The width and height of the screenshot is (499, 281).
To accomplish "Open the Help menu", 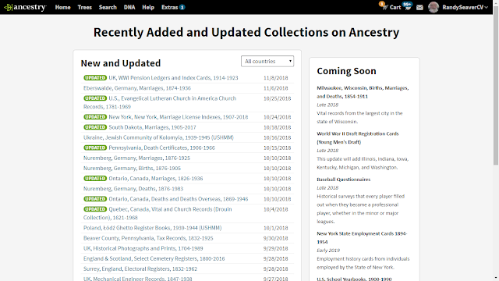I will click(x=148, y=7).
